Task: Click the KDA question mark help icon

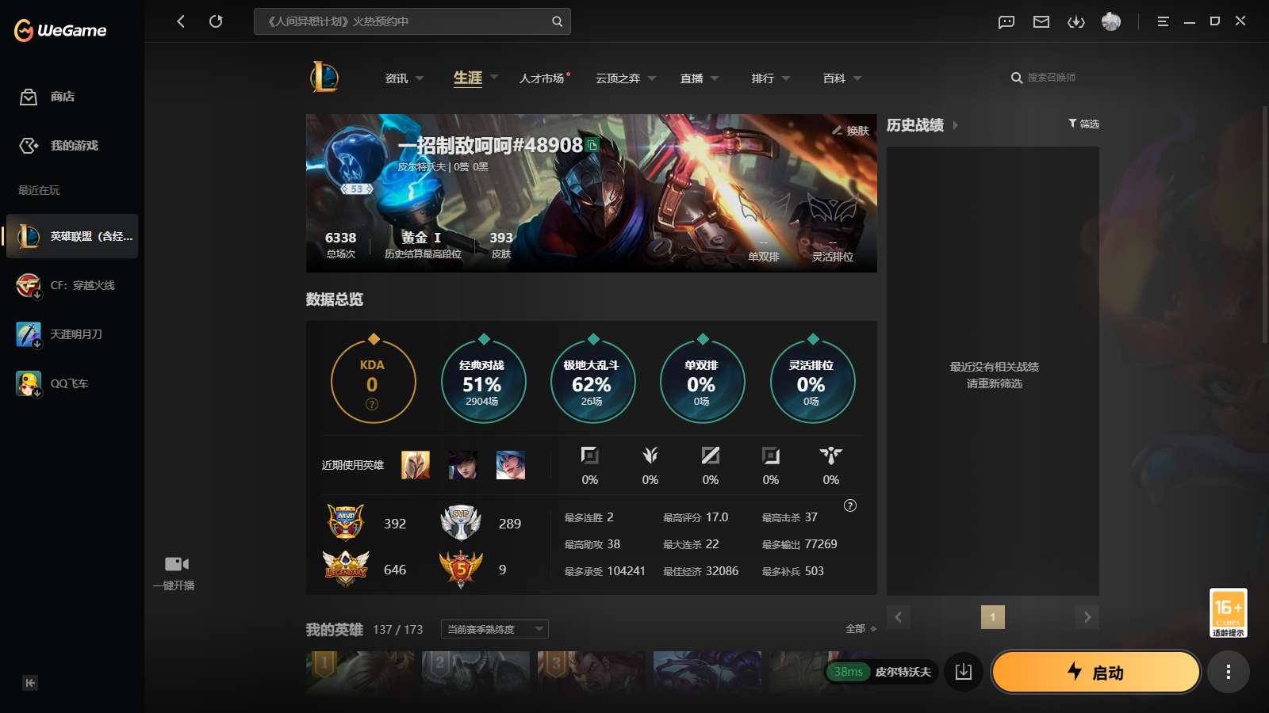Action: (371, 404)
